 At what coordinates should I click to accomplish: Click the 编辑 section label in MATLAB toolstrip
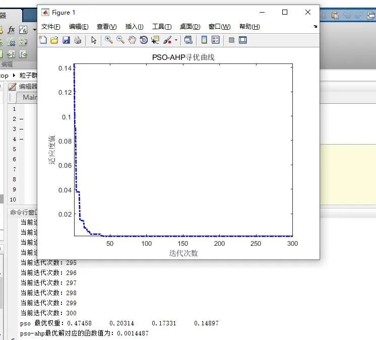pyautogui.click(x=7, y=64)
